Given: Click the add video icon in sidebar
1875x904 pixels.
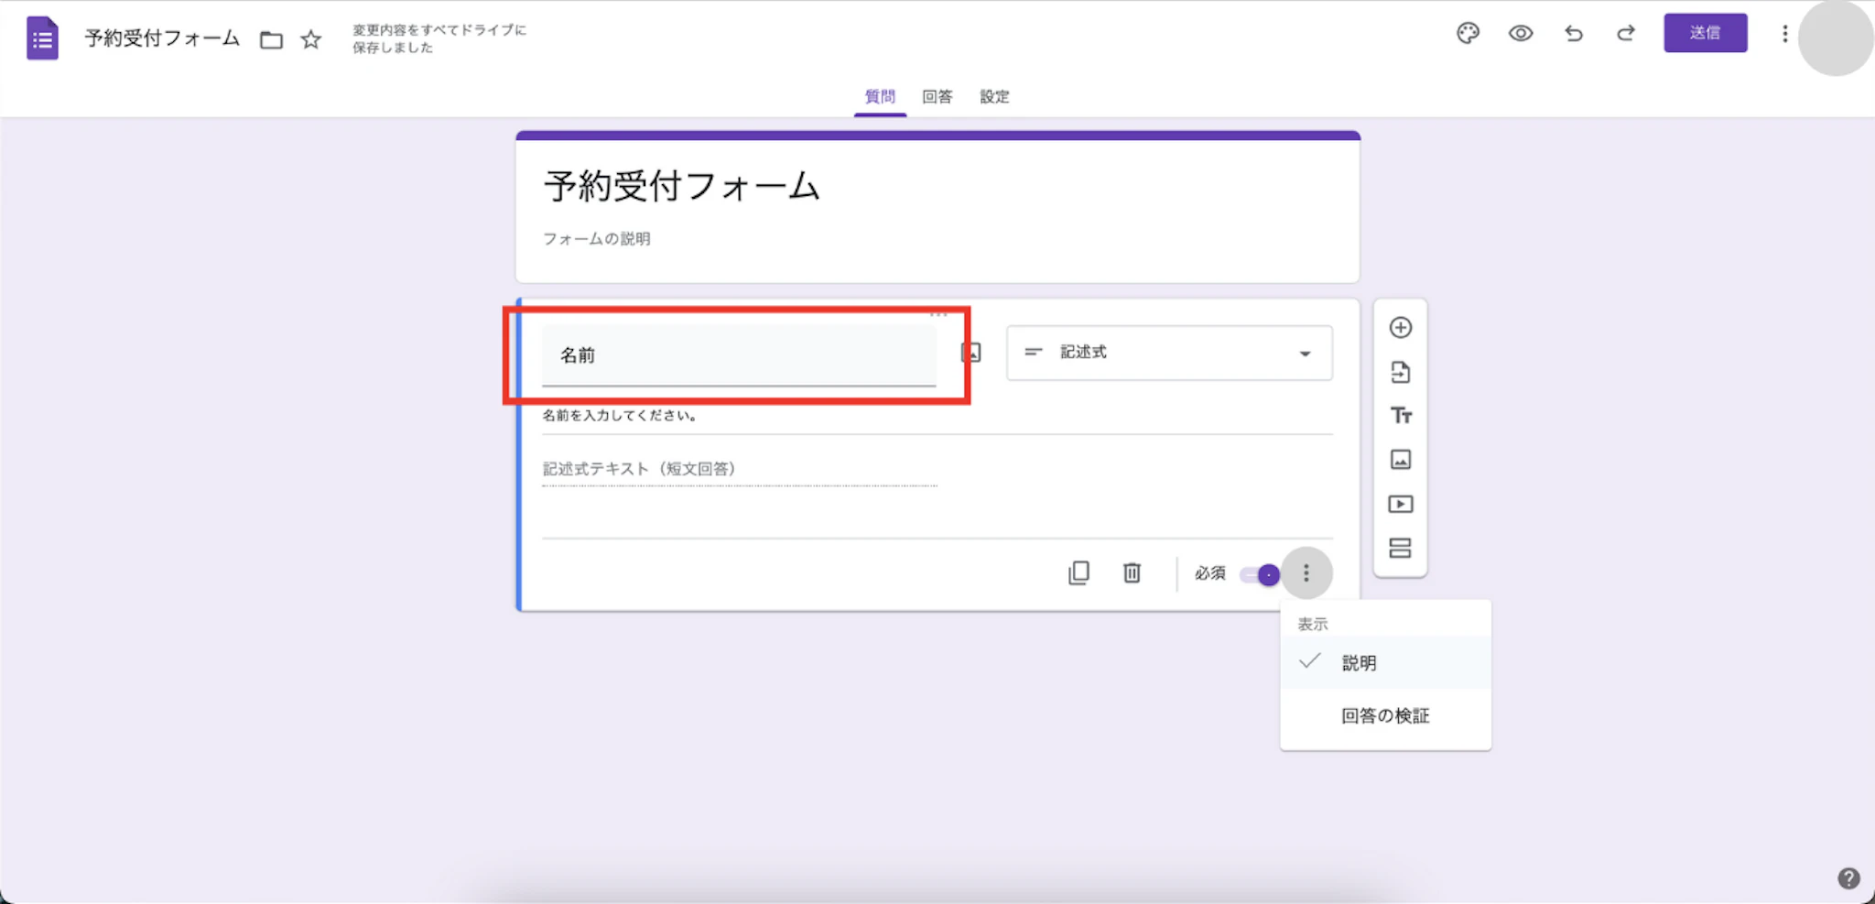Looking at the screenshot, I should pos(1401,503).
